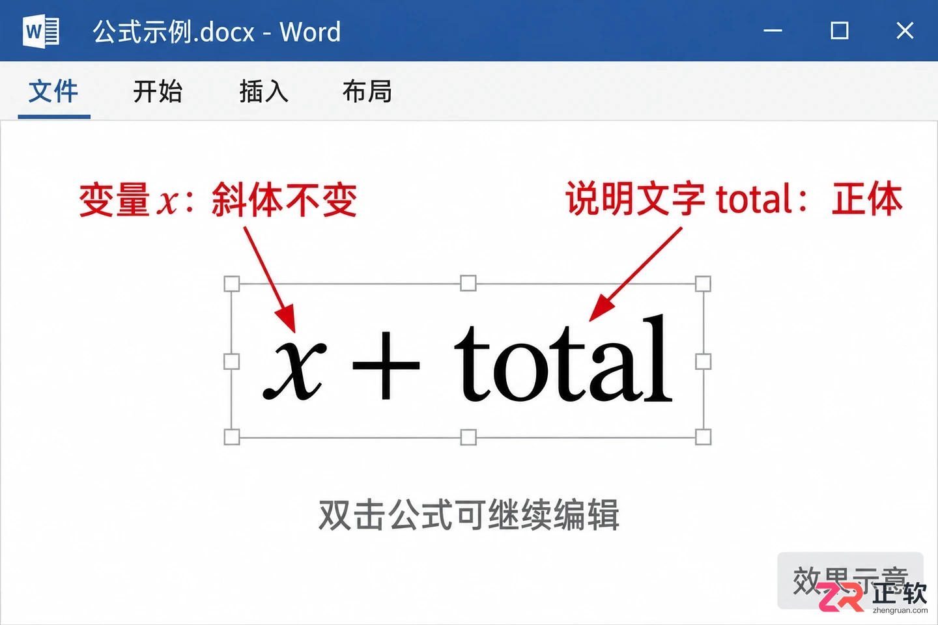Click the top-right formula resize handle

703,284
